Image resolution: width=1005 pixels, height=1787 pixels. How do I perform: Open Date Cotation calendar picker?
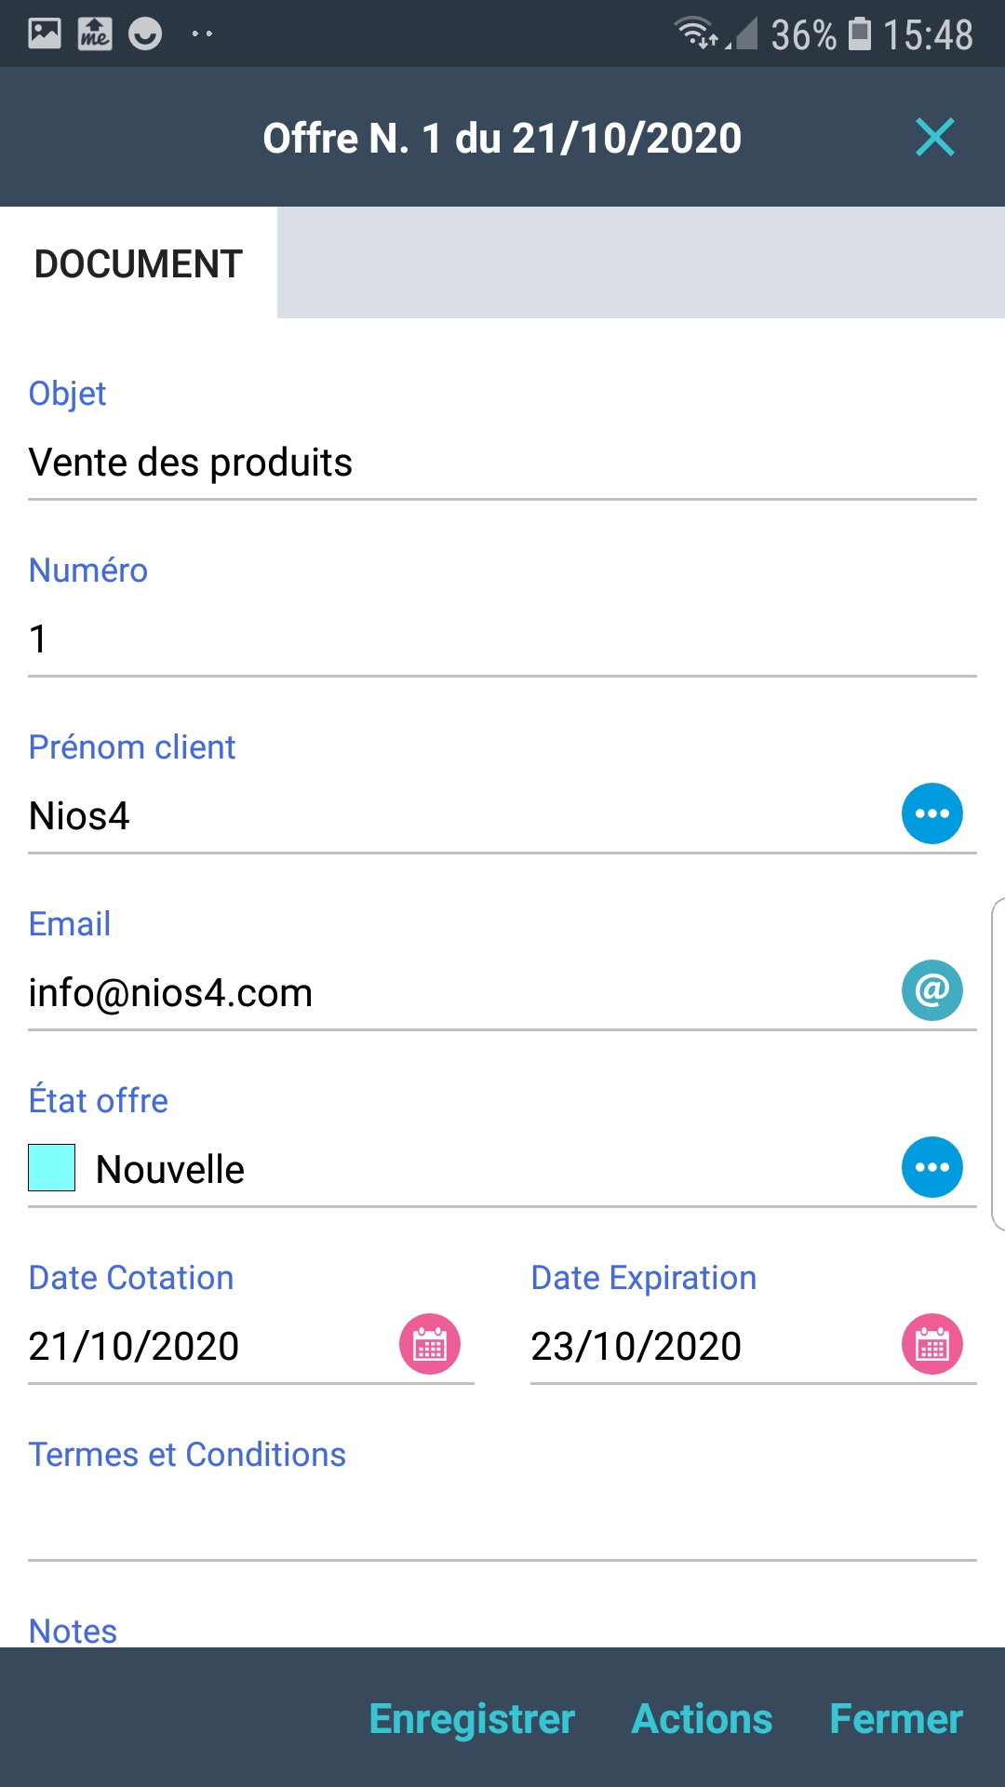pyautogui.click(x=430, y=1344)
